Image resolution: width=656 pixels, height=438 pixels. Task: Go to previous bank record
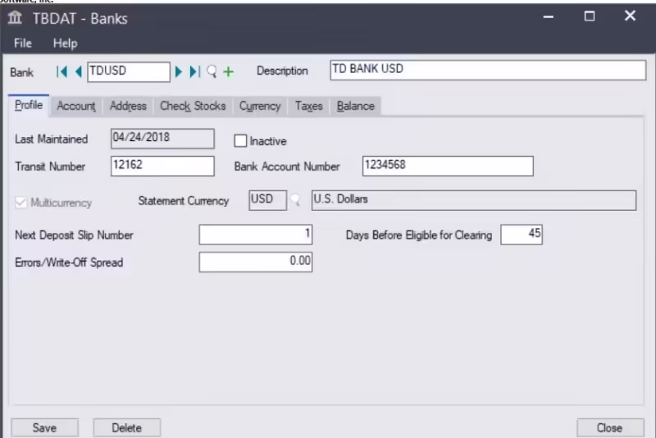tap(78, 72)
